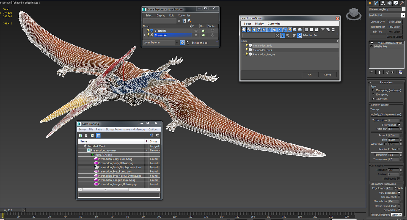Image resolution: width=407 pixels, height=220 pixels.
Task: Switch Asset Tracking to table view icon
Action: tap(98, 135)
